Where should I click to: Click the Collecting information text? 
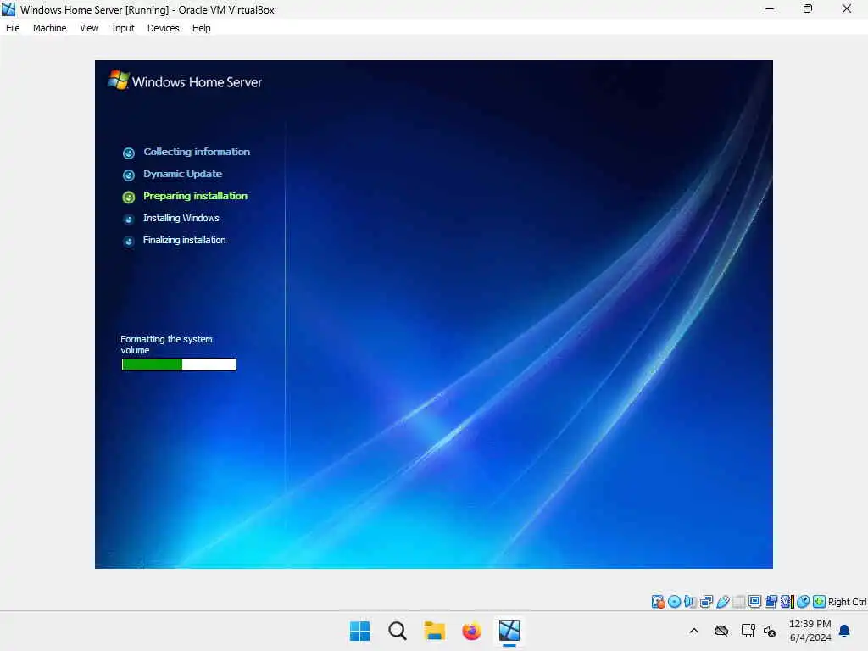point(197,152)
